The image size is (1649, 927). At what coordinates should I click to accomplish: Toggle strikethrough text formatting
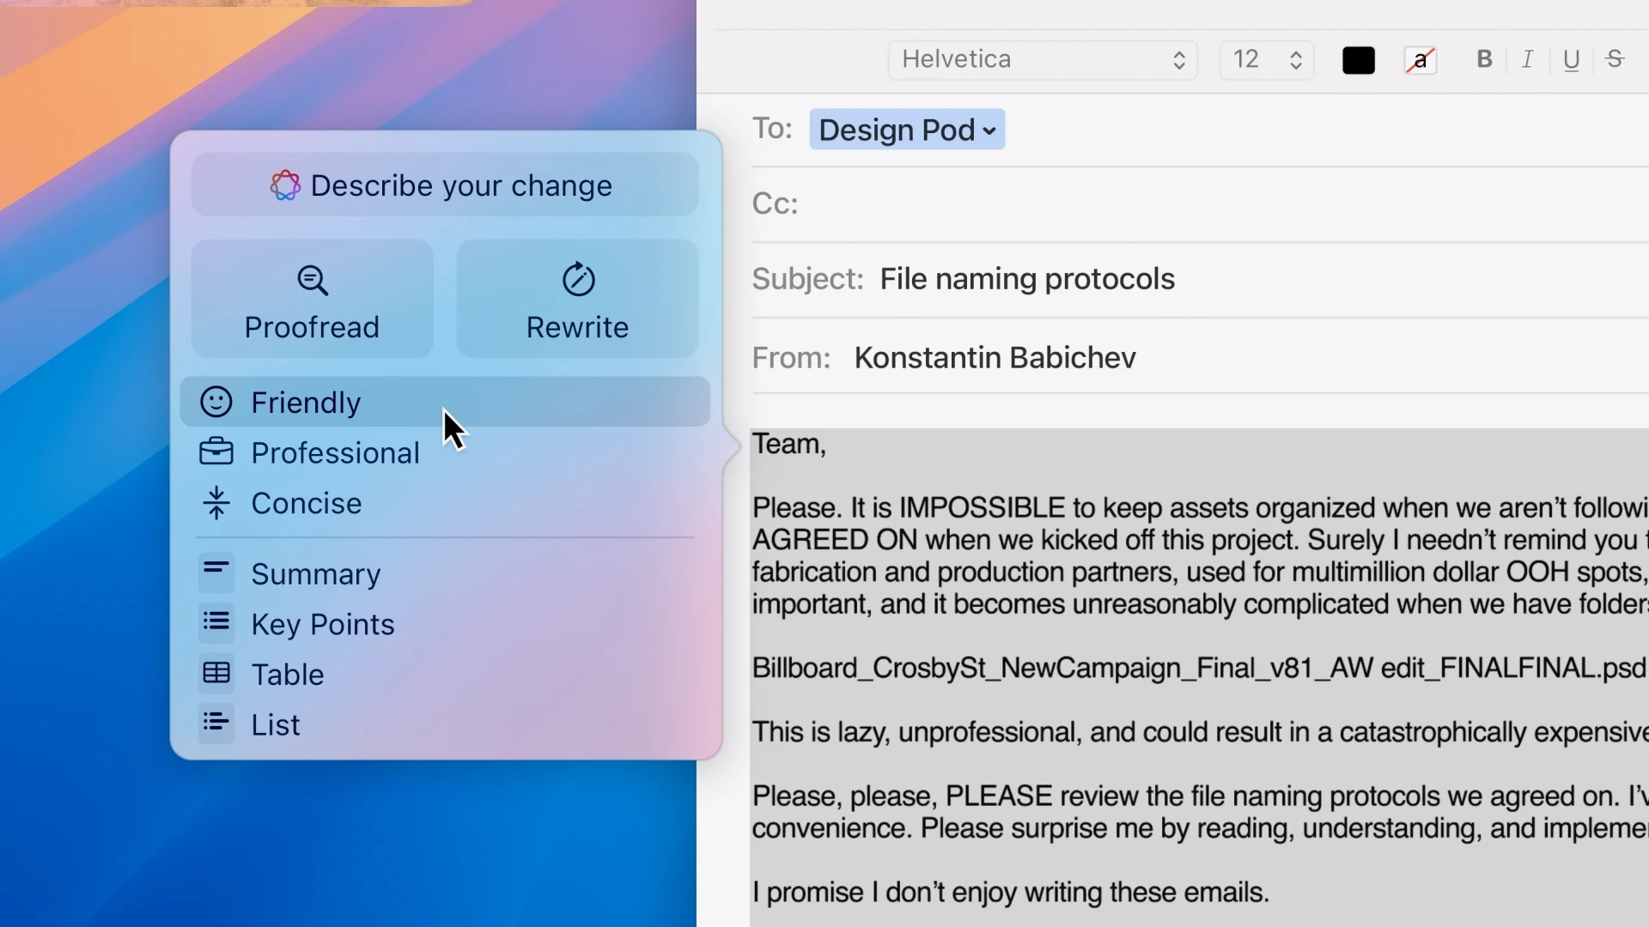(1615, 59)
